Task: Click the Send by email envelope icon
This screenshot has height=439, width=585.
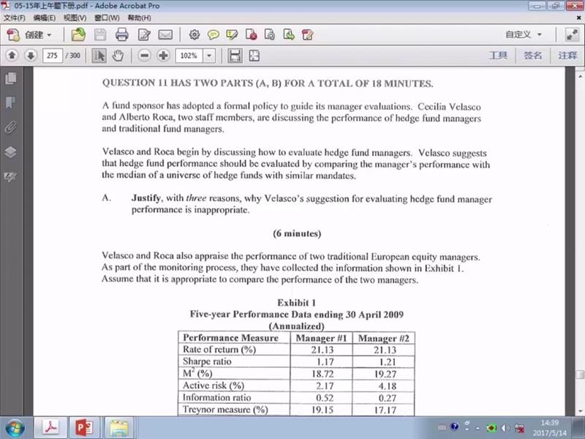Action: click(165, 34)
